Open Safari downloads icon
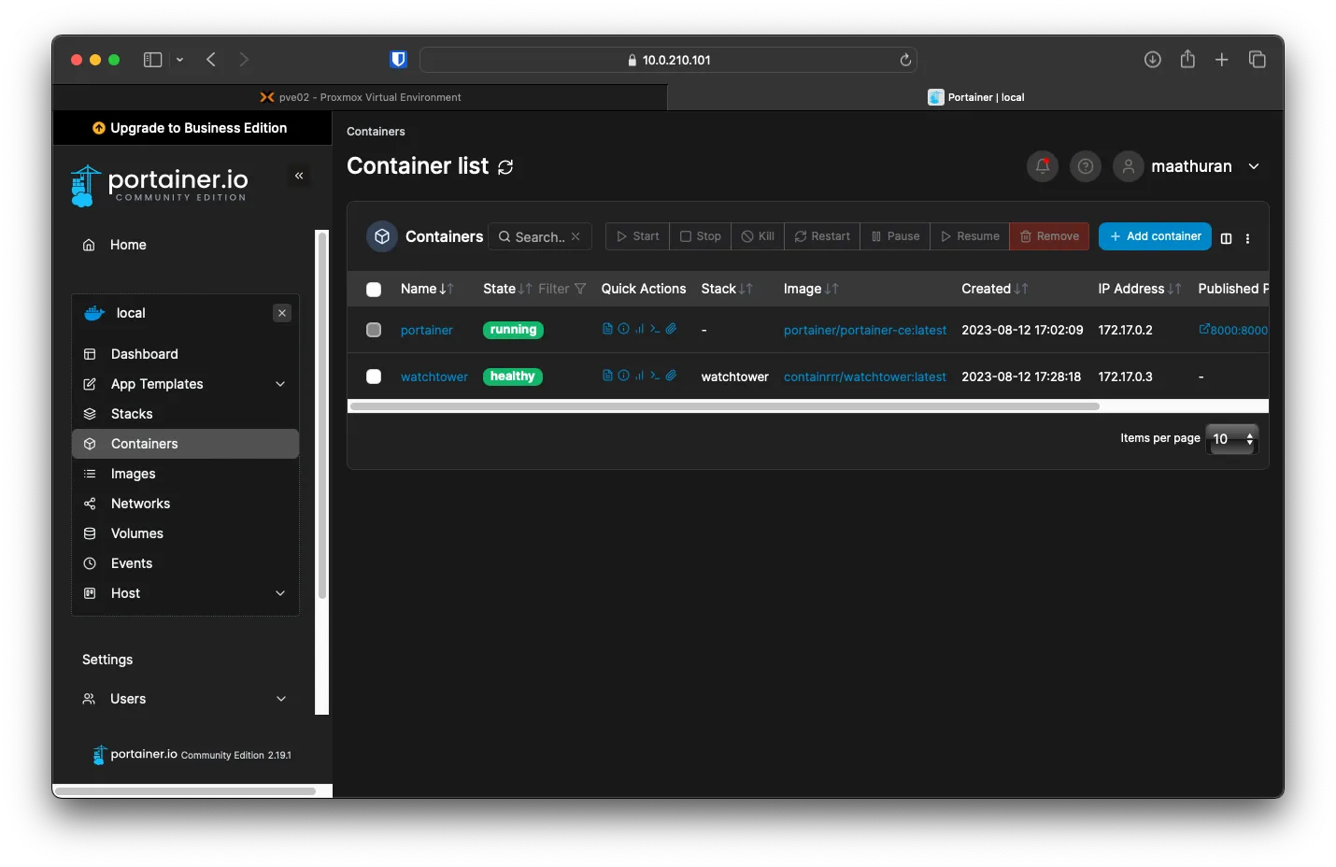This screenshot has width=1336, height=867. (x=1153, y=60)
